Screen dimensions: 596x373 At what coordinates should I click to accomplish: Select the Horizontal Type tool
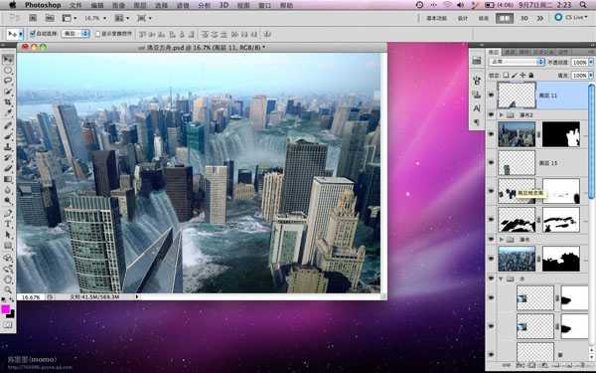tap(8, 224)
